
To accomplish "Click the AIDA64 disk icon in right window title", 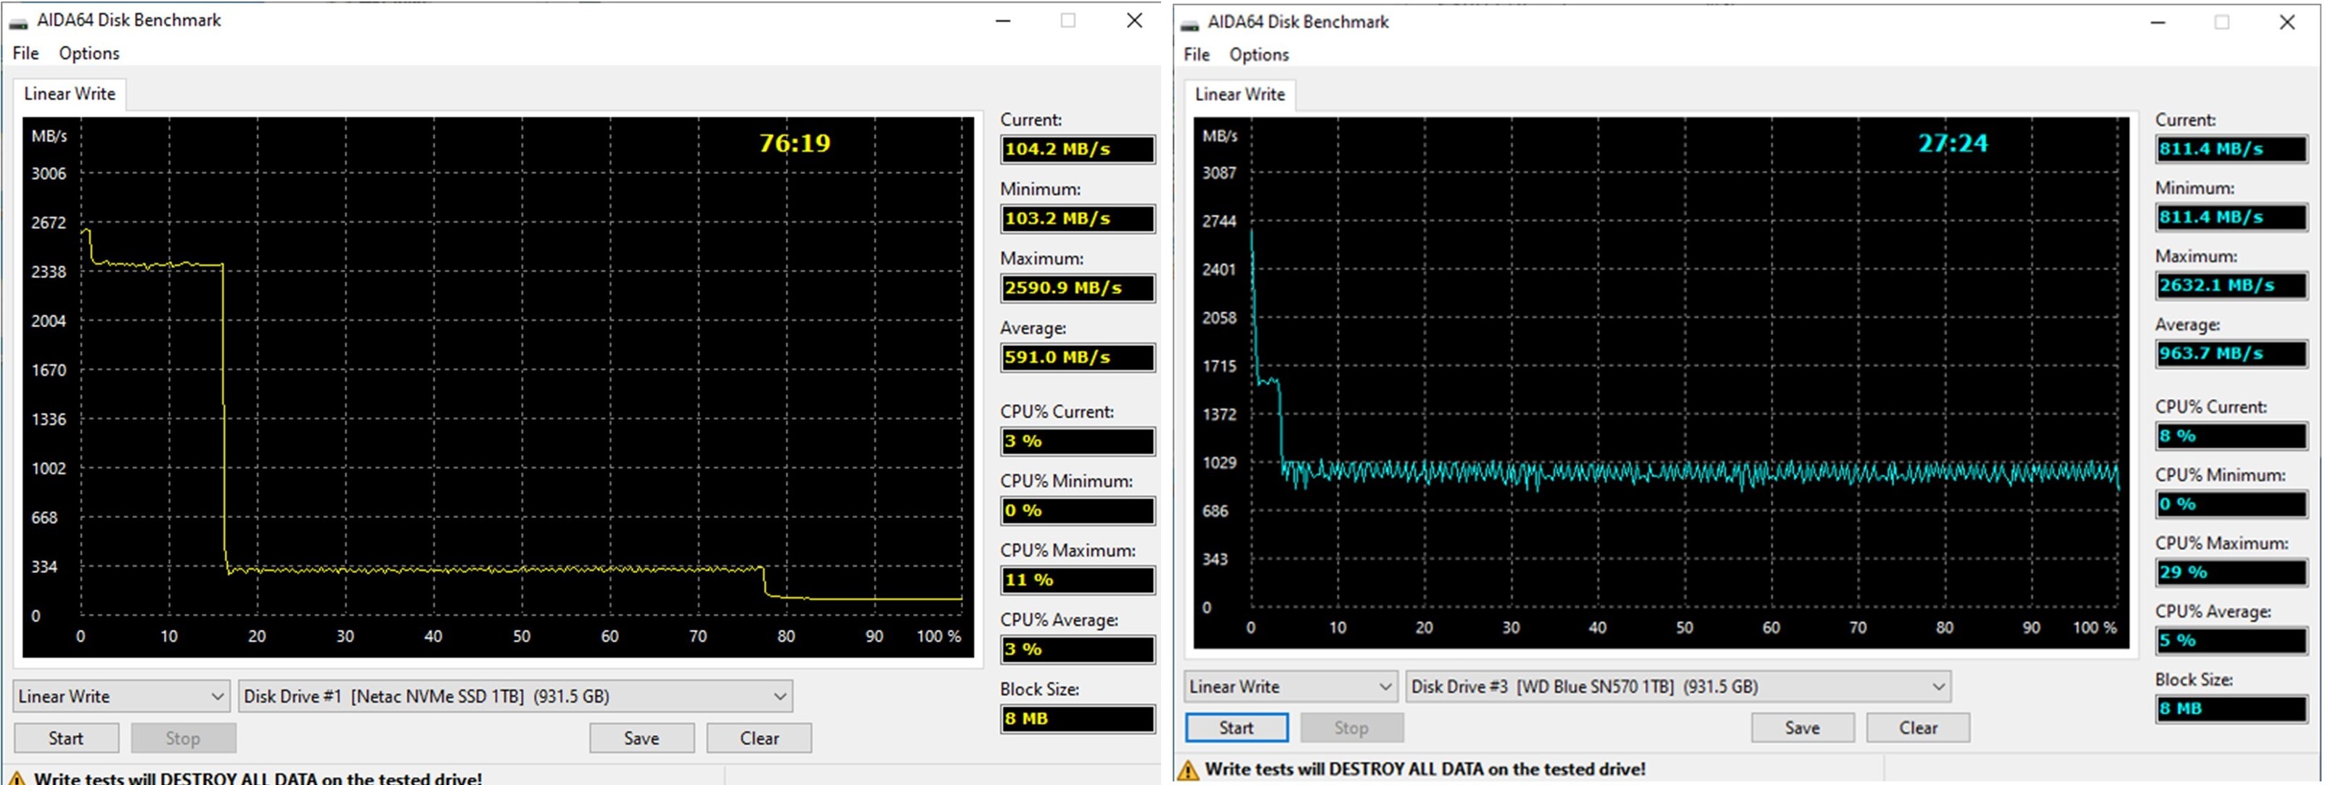I will pos(1189,25).
